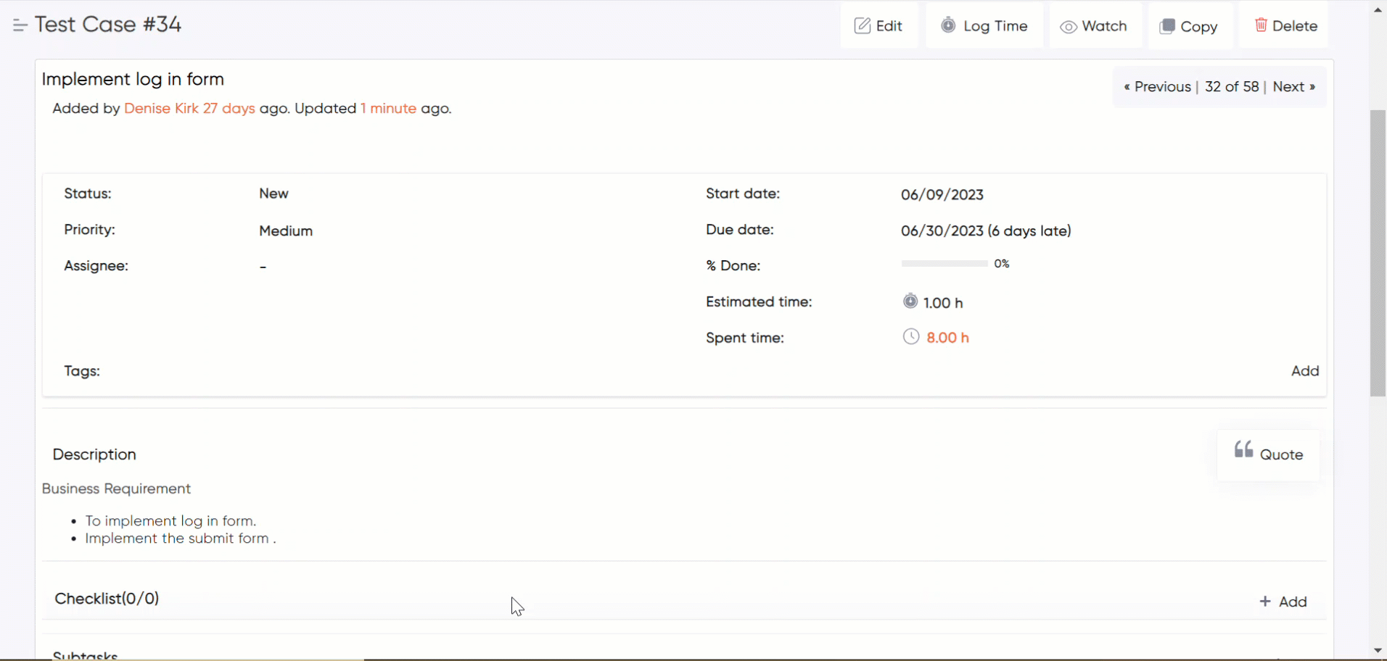Collapse the left sidebar navigation menu
The width and height of the screenshot is (1387, 661).
click(x=20, y=24)
